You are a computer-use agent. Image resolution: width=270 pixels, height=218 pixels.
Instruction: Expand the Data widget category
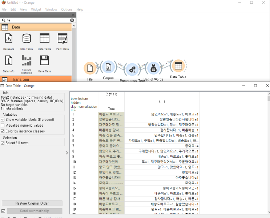tap(36, 27)
